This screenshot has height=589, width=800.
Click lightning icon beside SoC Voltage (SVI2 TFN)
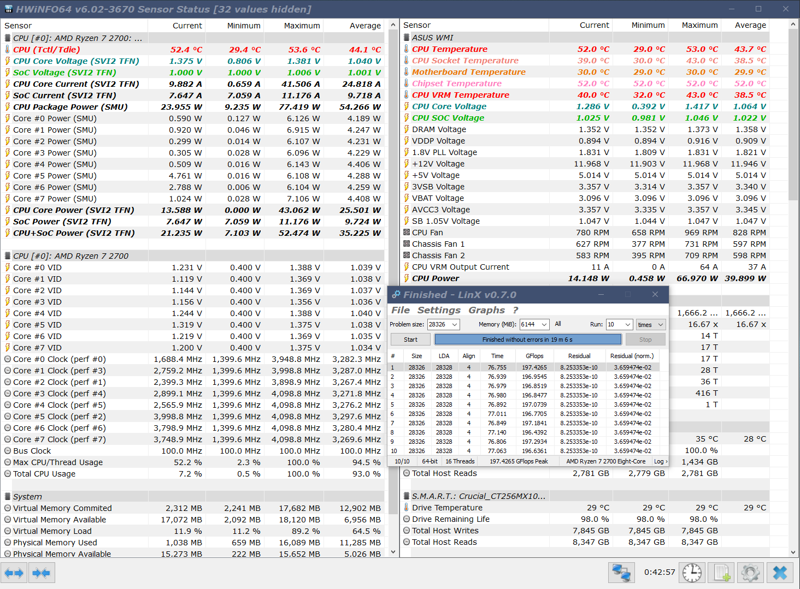point(8,73)
